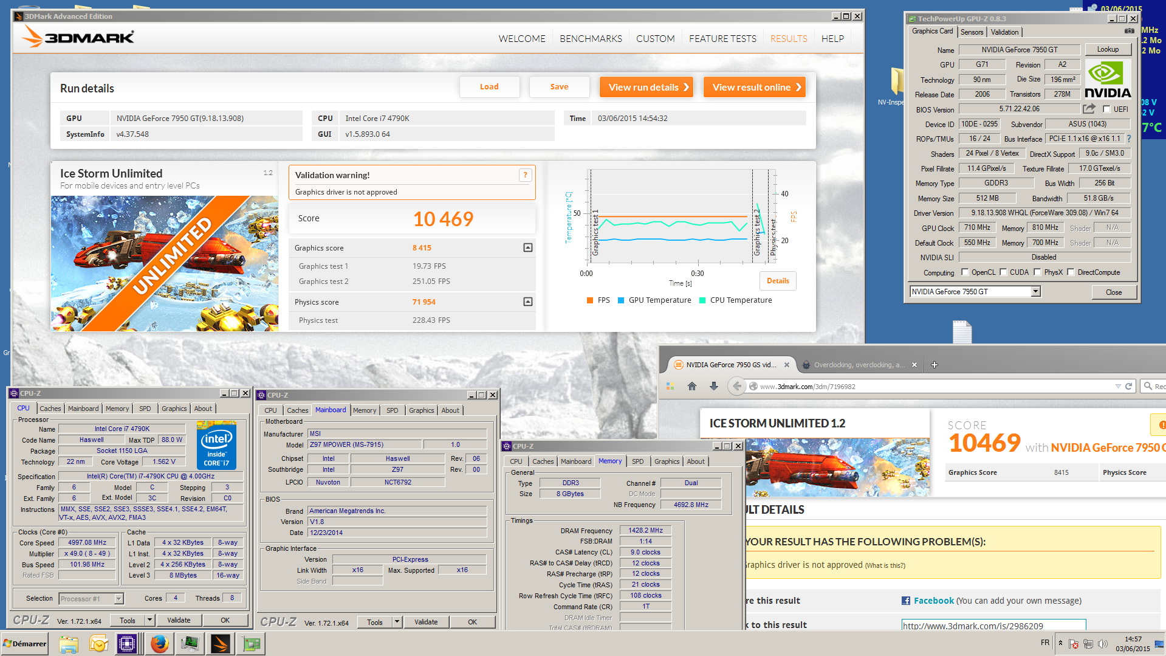Viewport: 1166px width, 656px height.
Task: Click the Firefox back arrow button
Action: tap(736, 386)
